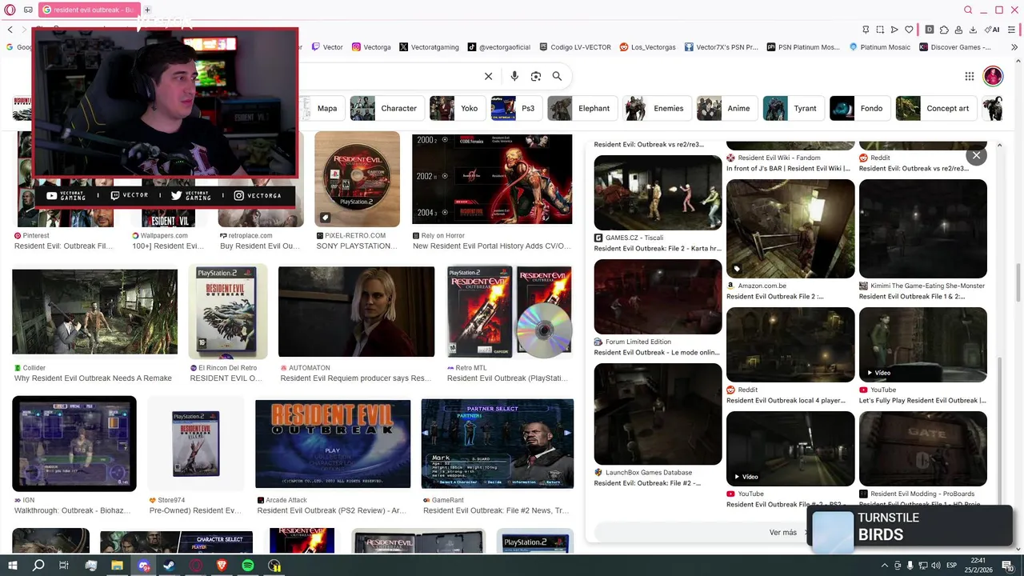Open the Amazon.com.be related image
Image resolution: width=1024 pixels, height=576 pixels.
point(790,229)
